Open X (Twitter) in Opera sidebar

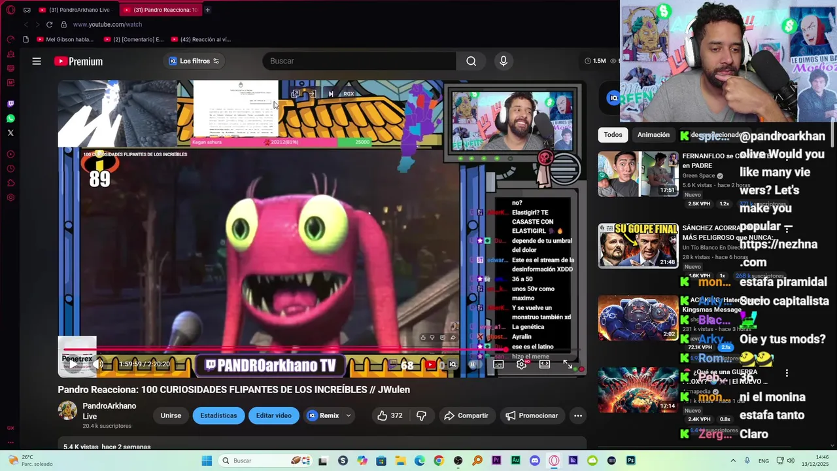[10, 133]
